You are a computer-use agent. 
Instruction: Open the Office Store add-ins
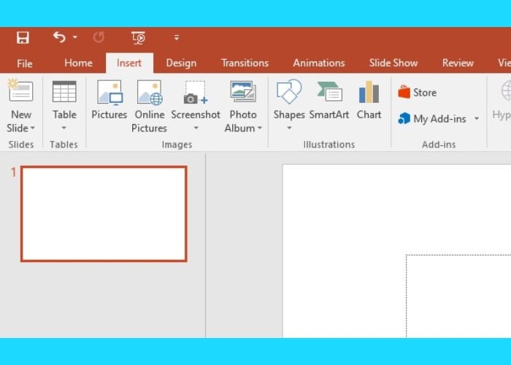[418, 93]
